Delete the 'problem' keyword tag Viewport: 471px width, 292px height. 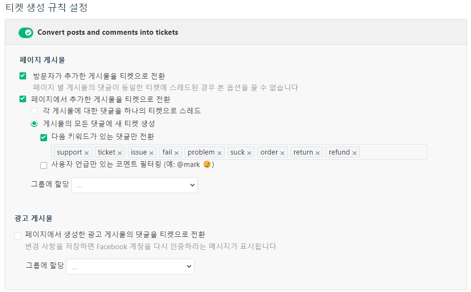(220, 153)
